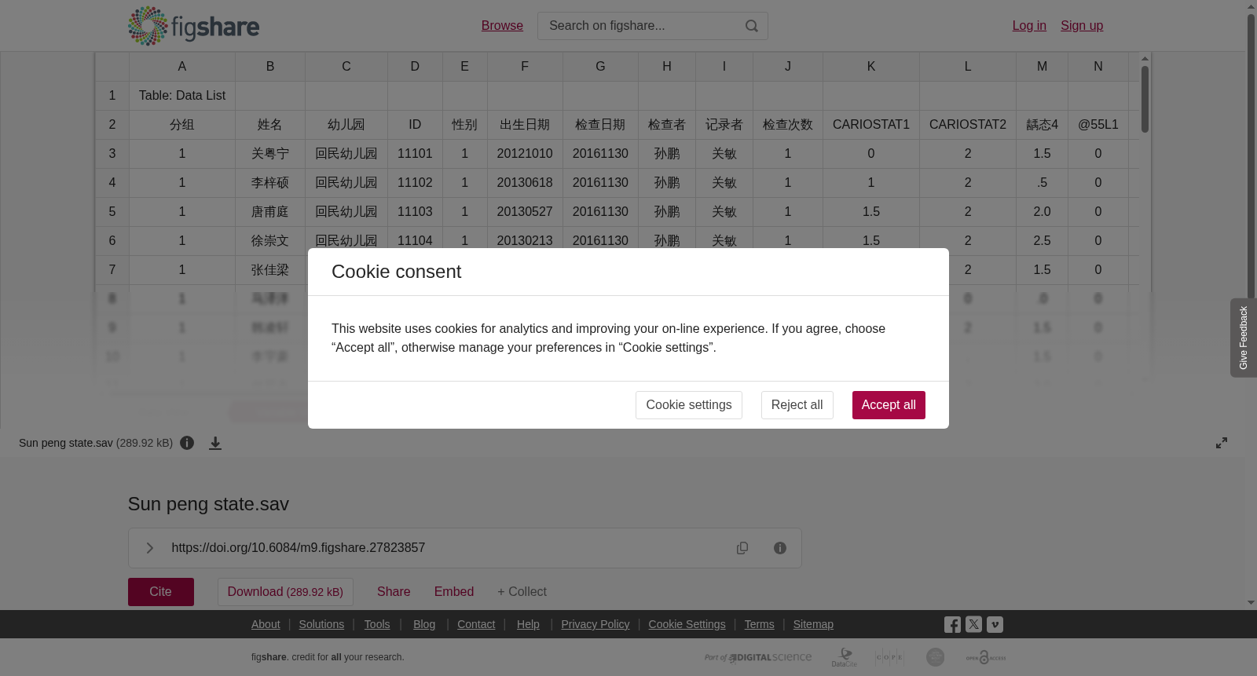Open Cookie Settings footer link

(687, 624)
